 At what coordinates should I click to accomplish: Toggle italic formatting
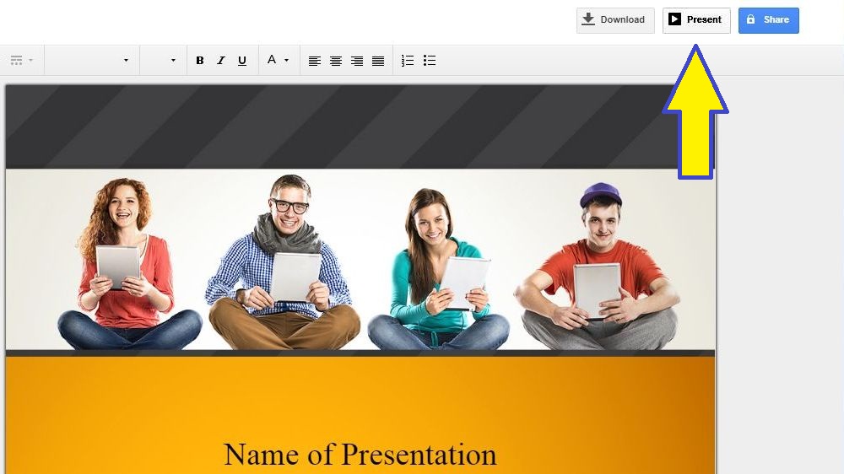click(220, 61)
